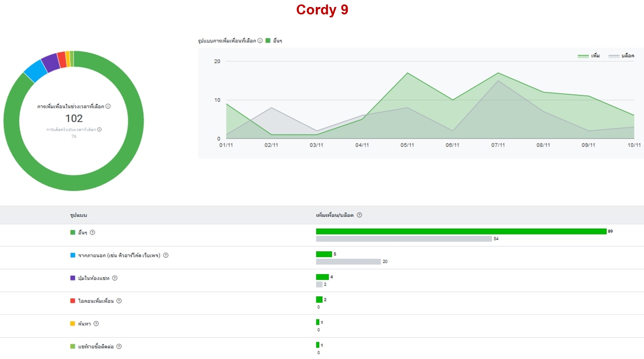Image resolution: width=644 pixels, height=359 pixels.
Task: Click the purple donut chart segment
Action: (50, 62)
